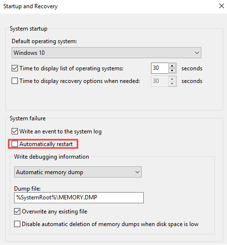Click the Automatically restart label text

point(46,144)
